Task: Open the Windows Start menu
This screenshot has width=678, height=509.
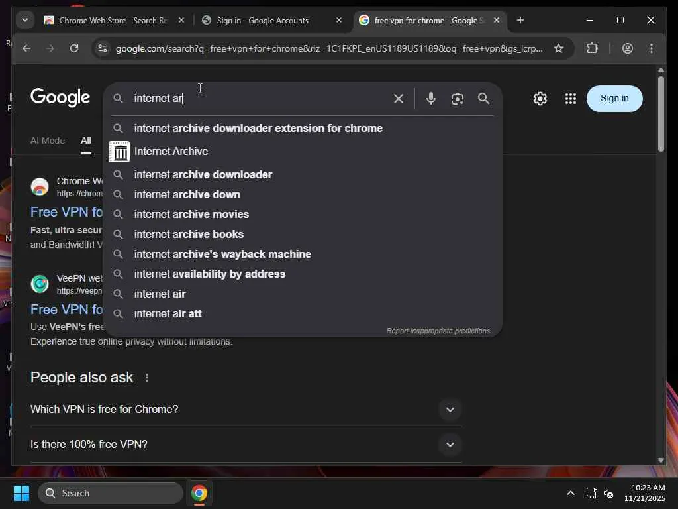Action: (21, 493)
